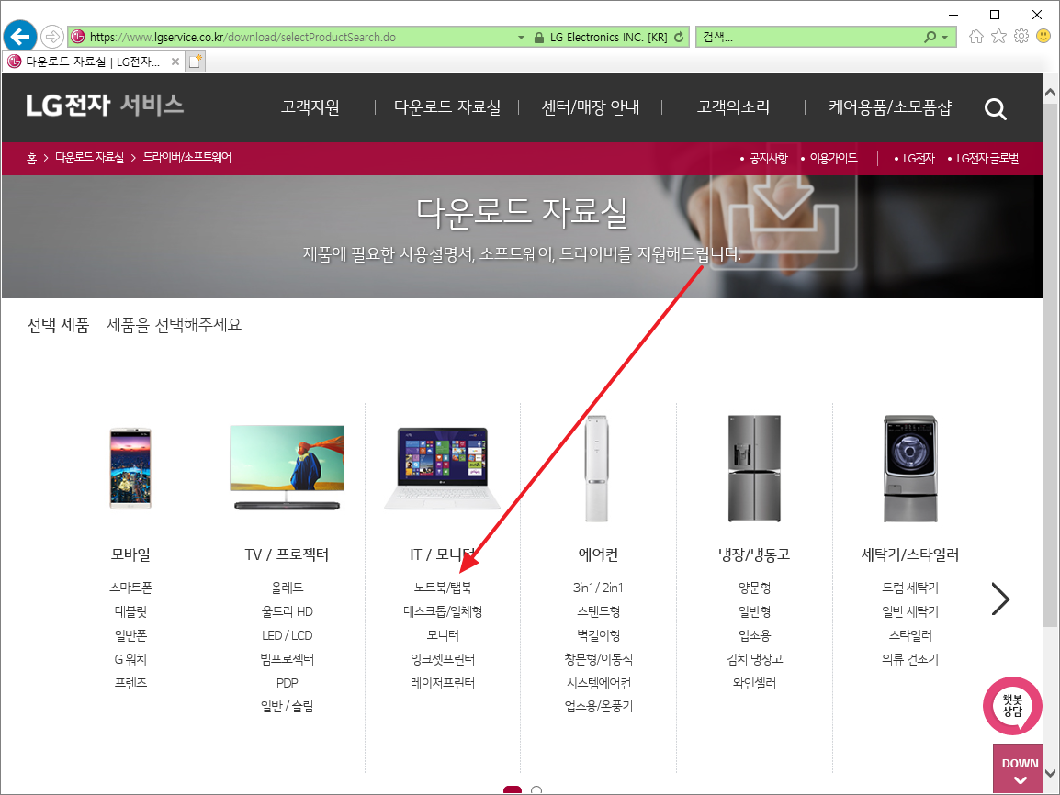Click the DOWN scroll button
Image resolution: width=1060 pixels, height=795 pixels.
(x=1020, y=768)
